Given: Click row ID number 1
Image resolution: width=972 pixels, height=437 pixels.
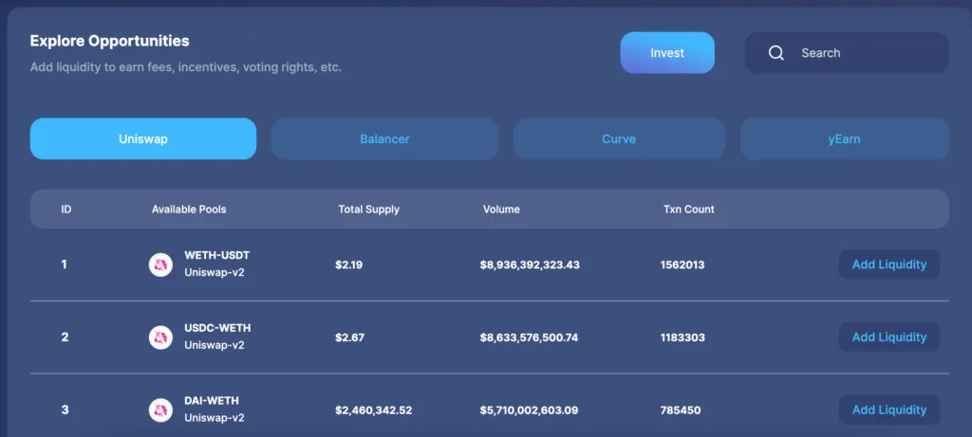Looking at the screenshot, I should point(64,264).
